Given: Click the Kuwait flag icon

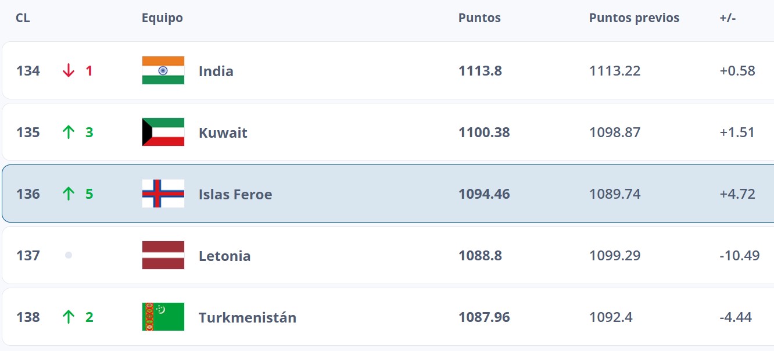Looking at the screenshot, I should 163,132.
